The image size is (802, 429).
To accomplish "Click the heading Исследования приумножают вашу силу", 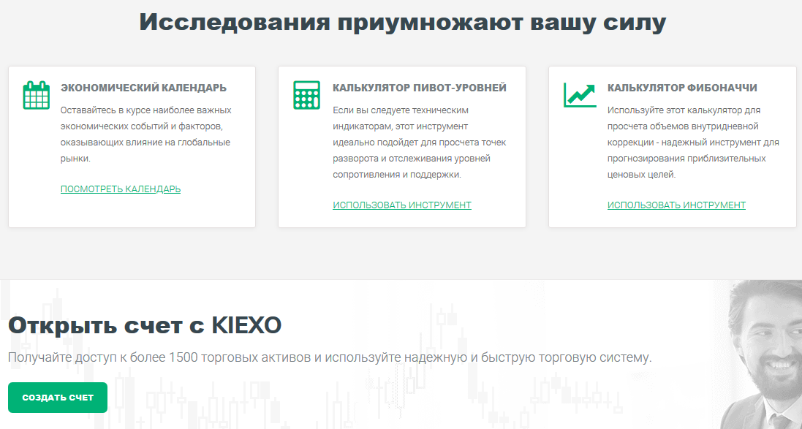I will point(403,22).
